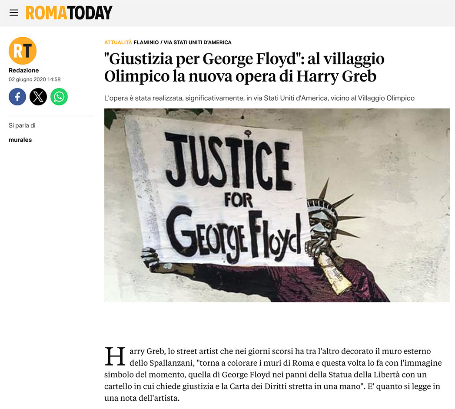
Task: Open the VIA STATI UNITI D'AMERICA link
Action: [197, 43]
